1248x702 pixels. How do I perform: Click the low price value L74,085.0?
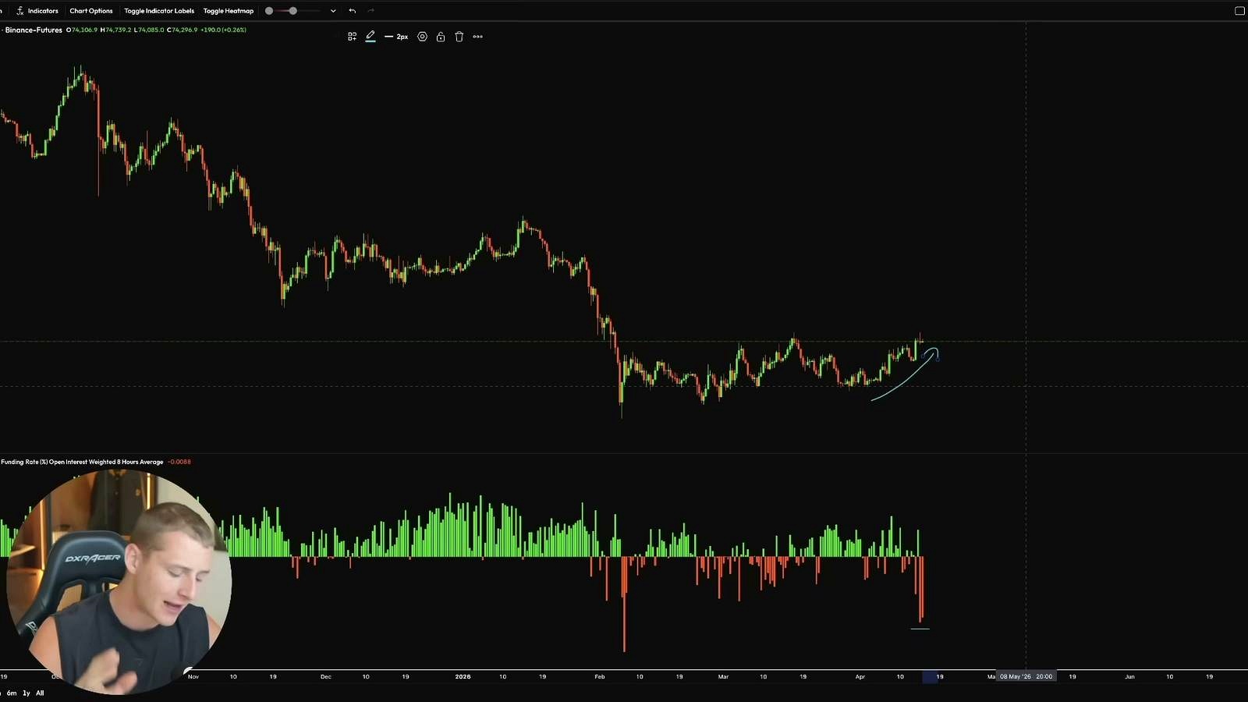[x=149, y=30]
